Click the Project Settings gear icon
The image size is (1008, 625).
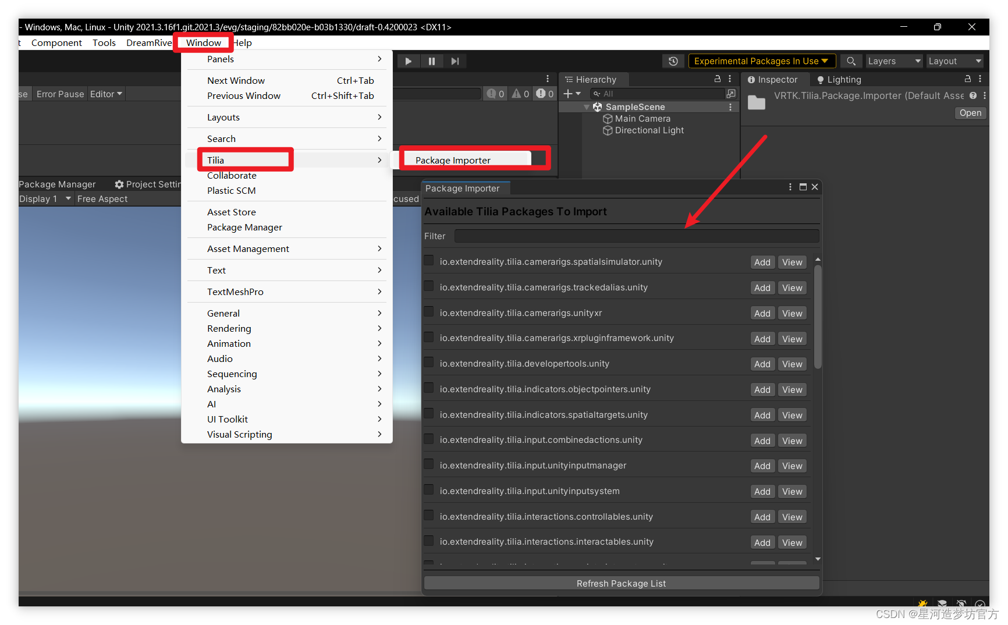(119, 184)
